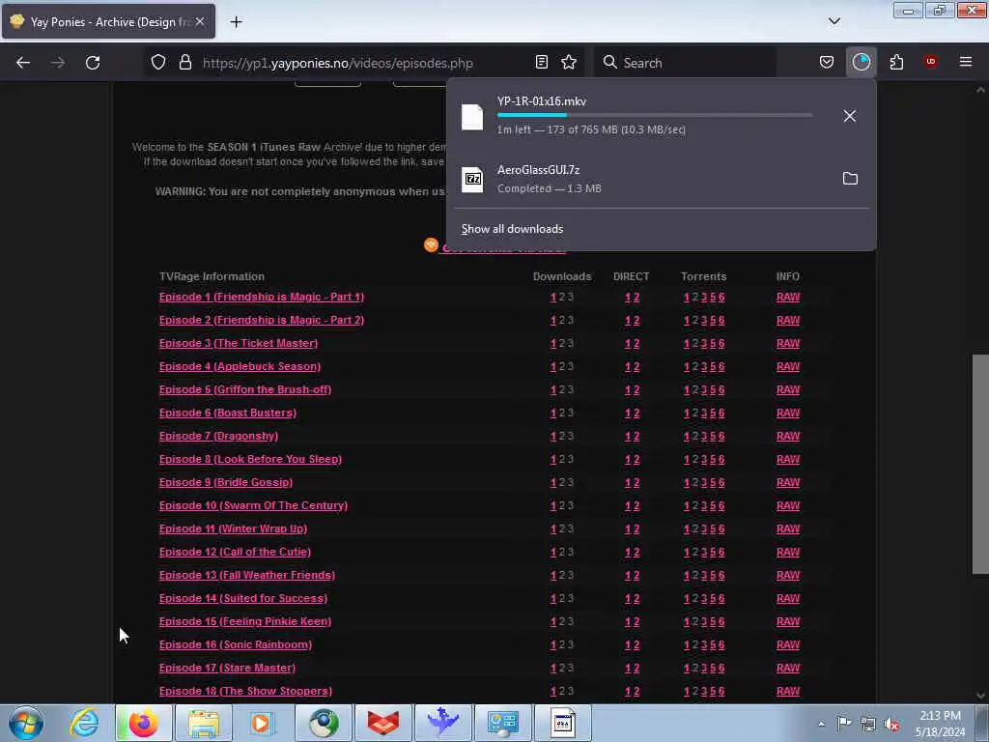Click the network tray icon
This screenshot has width=989, height=742.
pos(868,725)
